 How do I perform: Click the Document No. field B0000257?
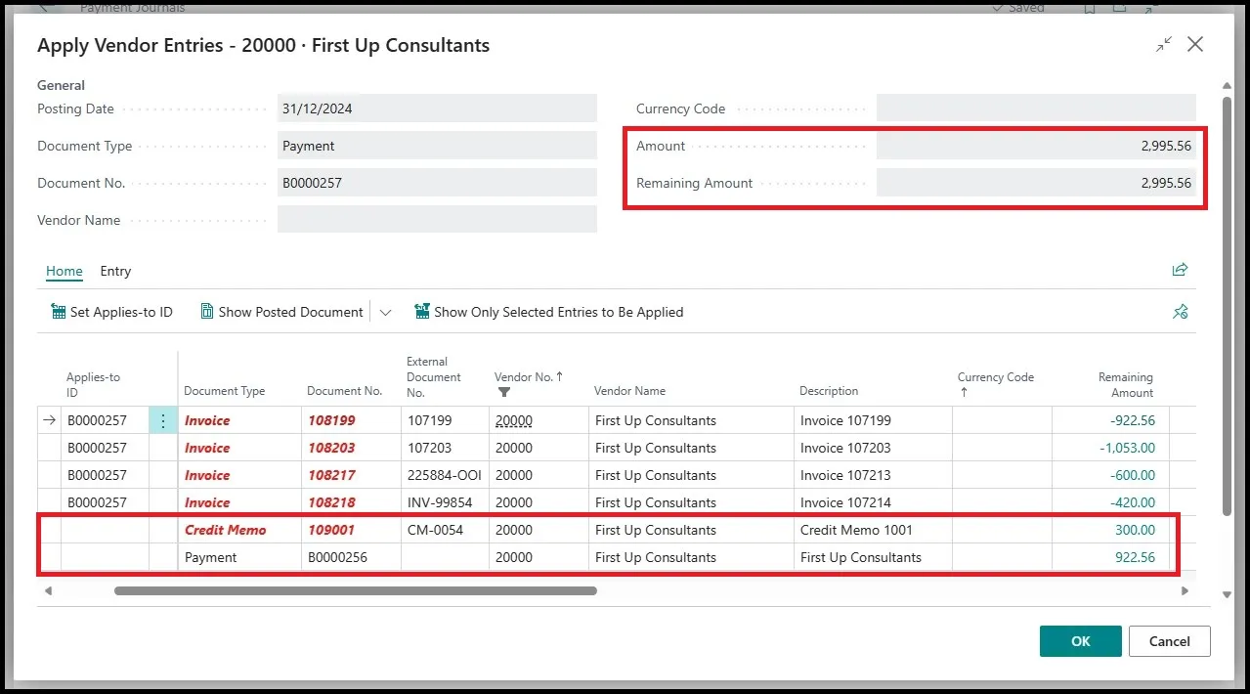[x=437, y=183]
